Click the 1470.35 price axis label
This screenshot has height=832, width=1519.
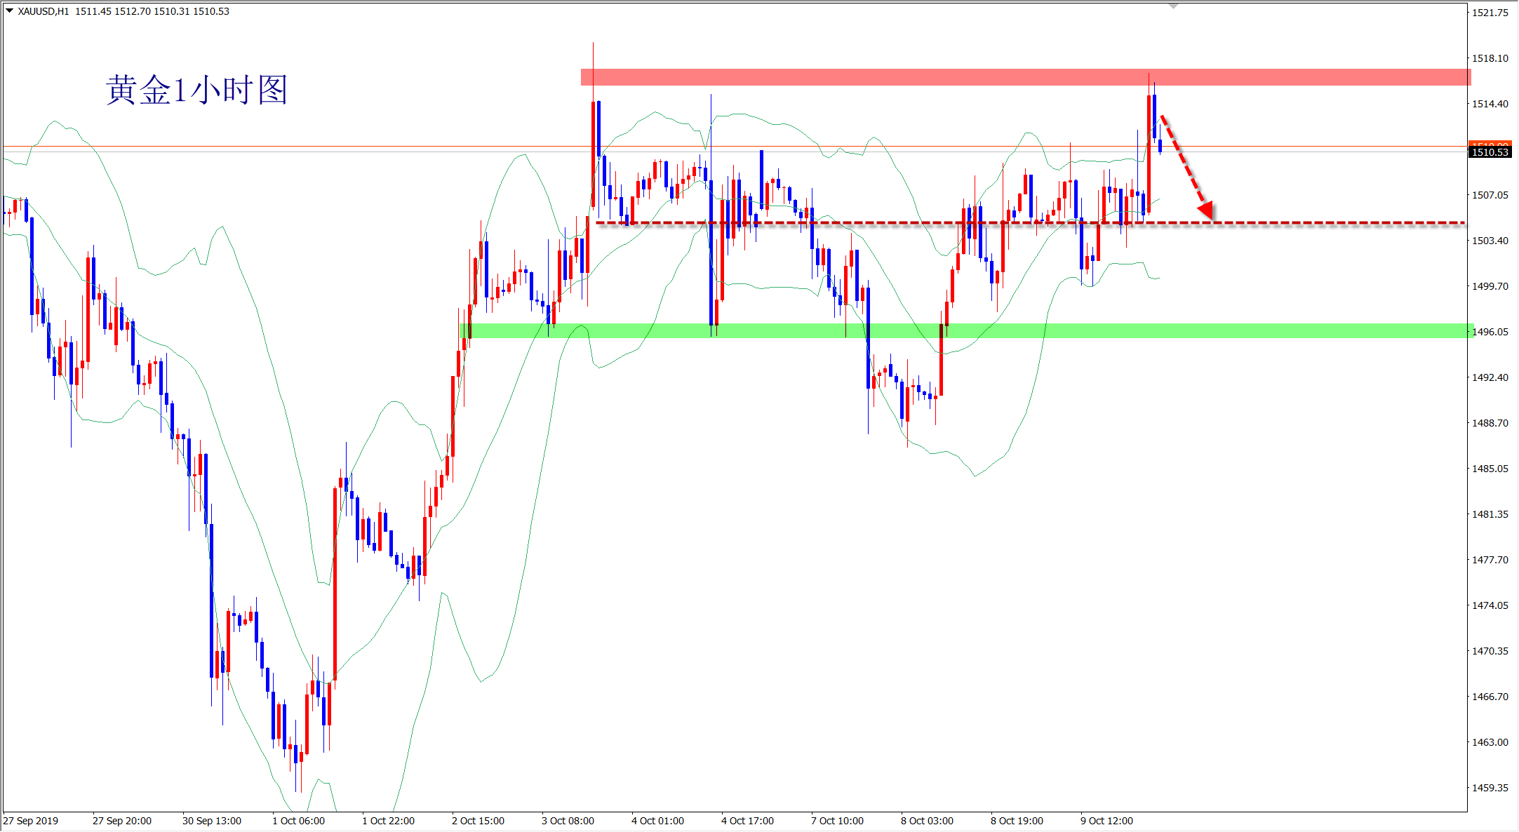pyautogui.click(x=1490, y=651)
